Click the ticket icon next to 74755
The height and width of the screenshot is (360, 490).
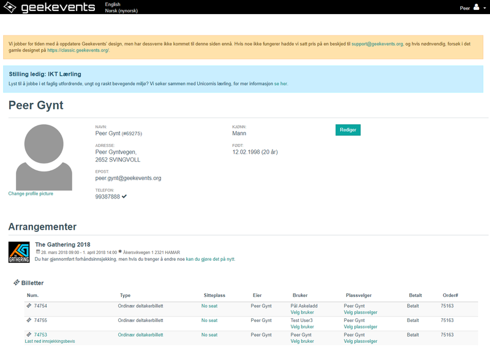pyautogui.click(x=29, y=320)
